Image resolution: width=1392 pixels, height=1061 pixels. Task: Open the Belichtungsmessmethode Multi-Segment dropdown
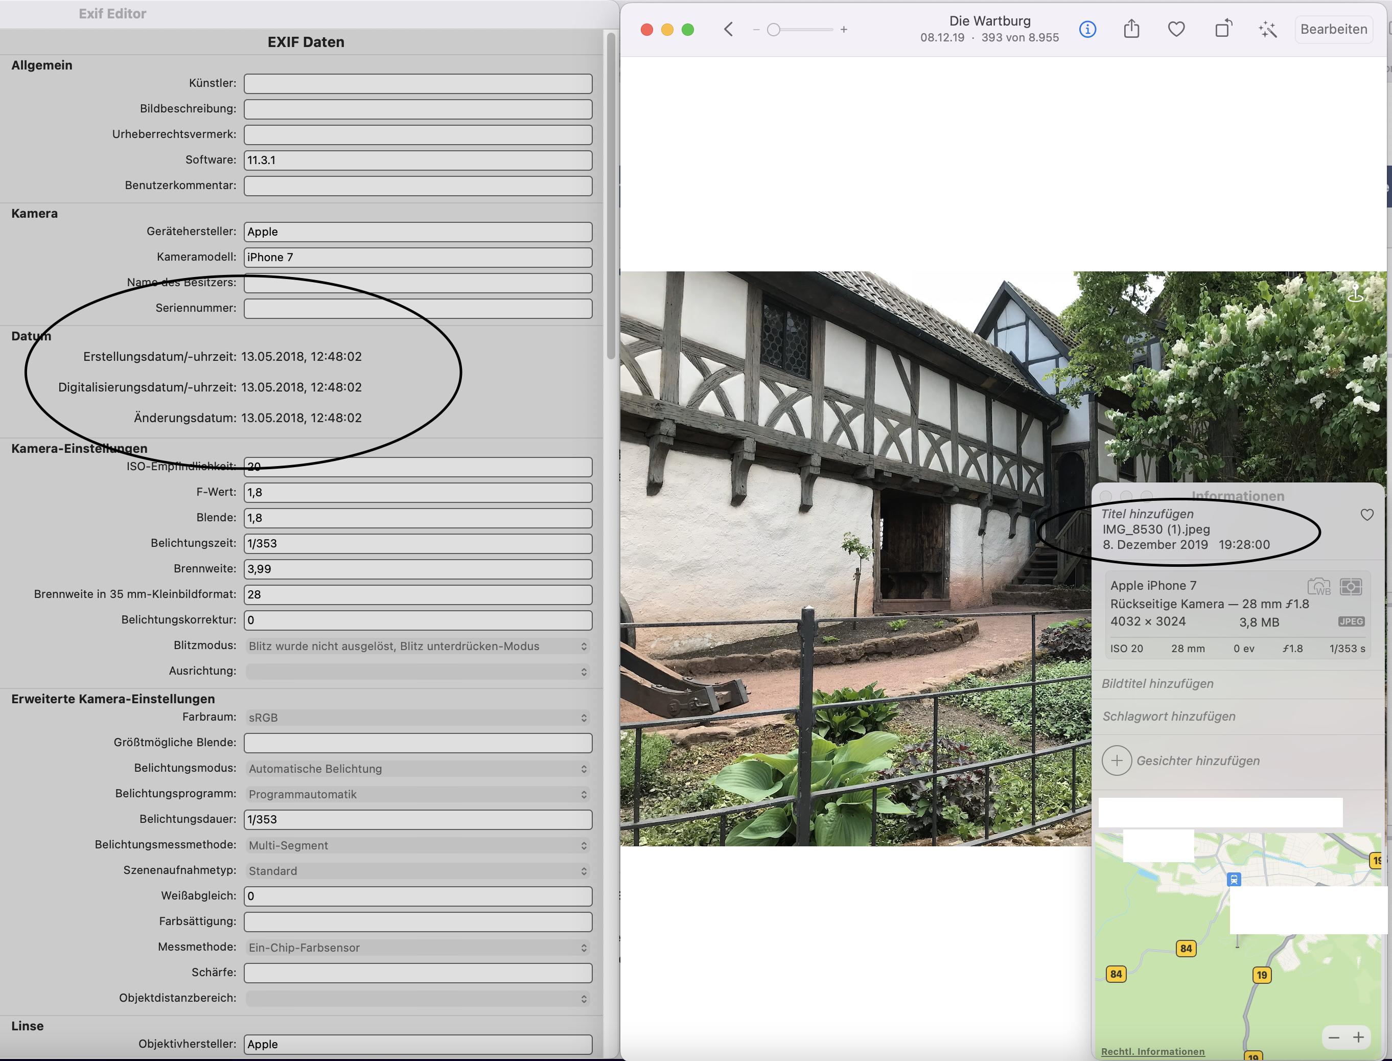pos(417,845)
